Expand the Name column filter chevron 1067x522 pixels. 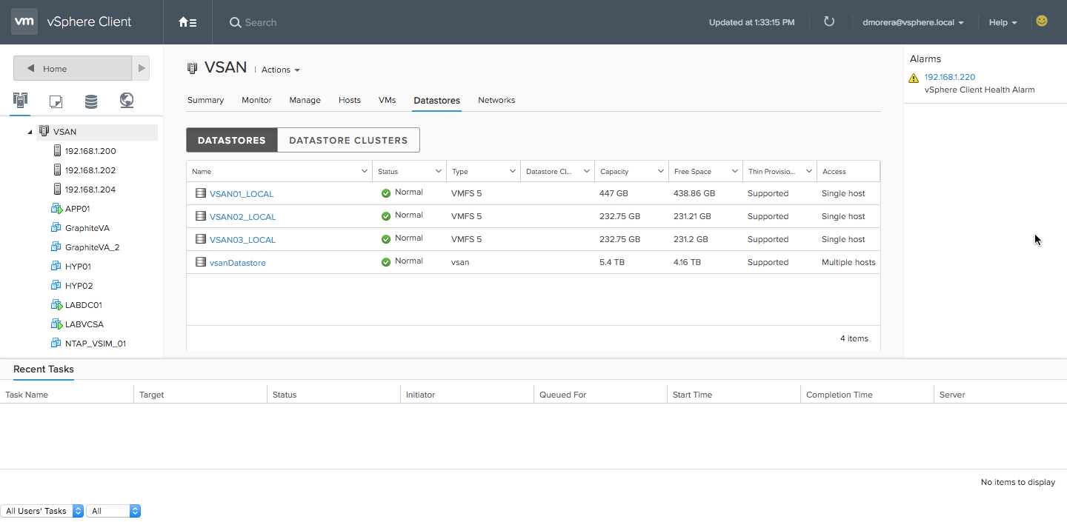point(364,171)
